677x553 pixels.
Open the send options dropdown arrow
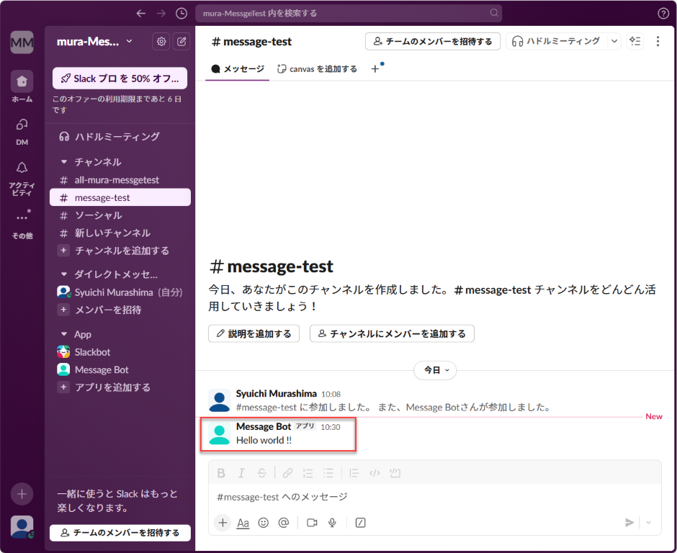(x=648, y=523)
